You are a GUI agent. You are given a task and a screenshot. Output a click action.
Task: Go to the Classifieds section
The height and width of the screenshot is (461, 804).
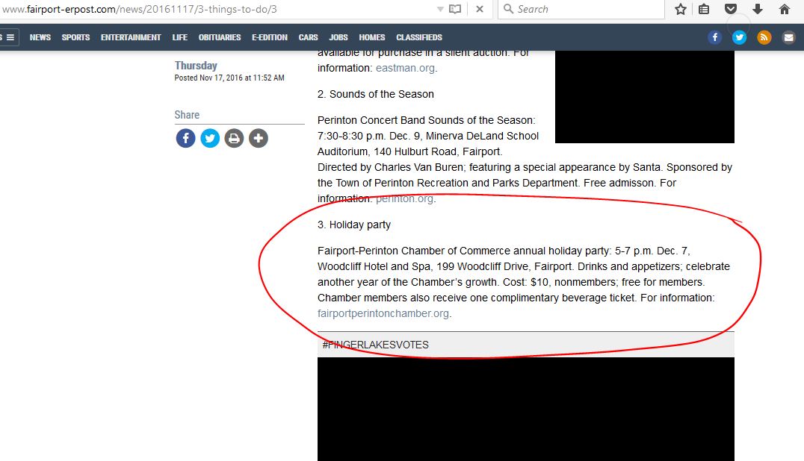(x=419, y=37)
